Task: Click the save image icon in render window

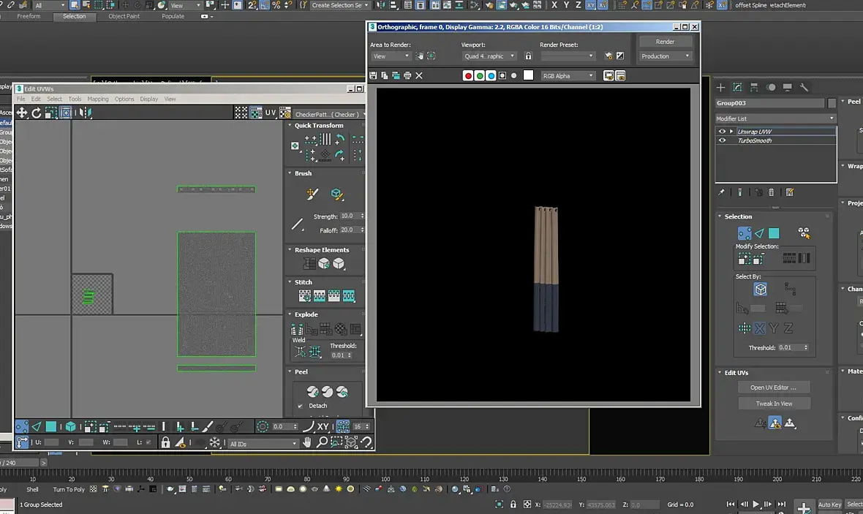Action: [x=373, y=75]
